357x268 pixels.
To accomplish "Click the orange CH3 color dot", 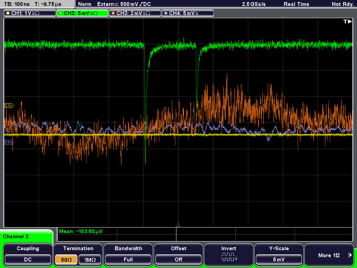I will click(113, 13).
